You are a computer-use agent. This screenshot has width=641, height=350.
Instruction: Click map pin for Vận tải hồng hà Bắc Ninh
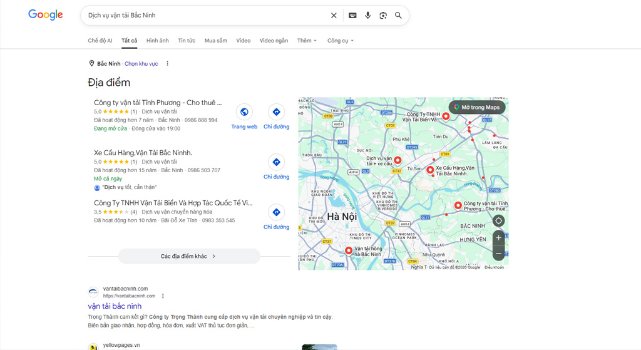click(x=348, y=250)
